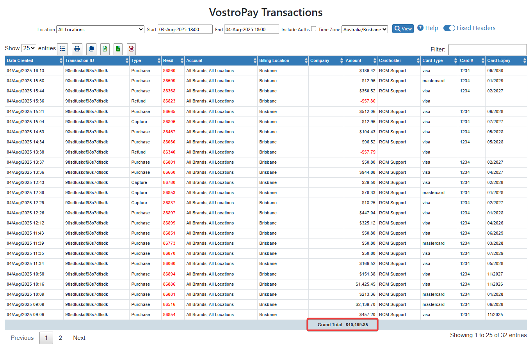Open capture reservation 86806 link

pyautogui.click(x=169, y=122)
